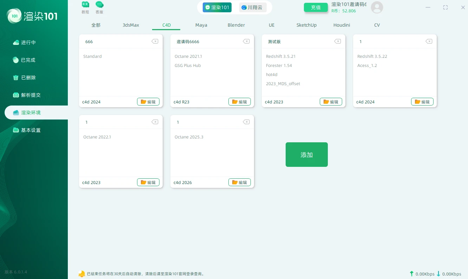Click the Forester 1.54 text
The height and width of the screenshot is (279, 468).
pos(279,66)
